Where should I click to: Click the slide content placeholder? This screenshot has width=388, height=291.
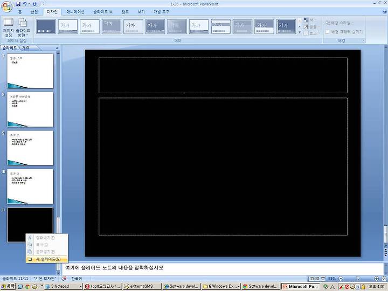[223, 167]
